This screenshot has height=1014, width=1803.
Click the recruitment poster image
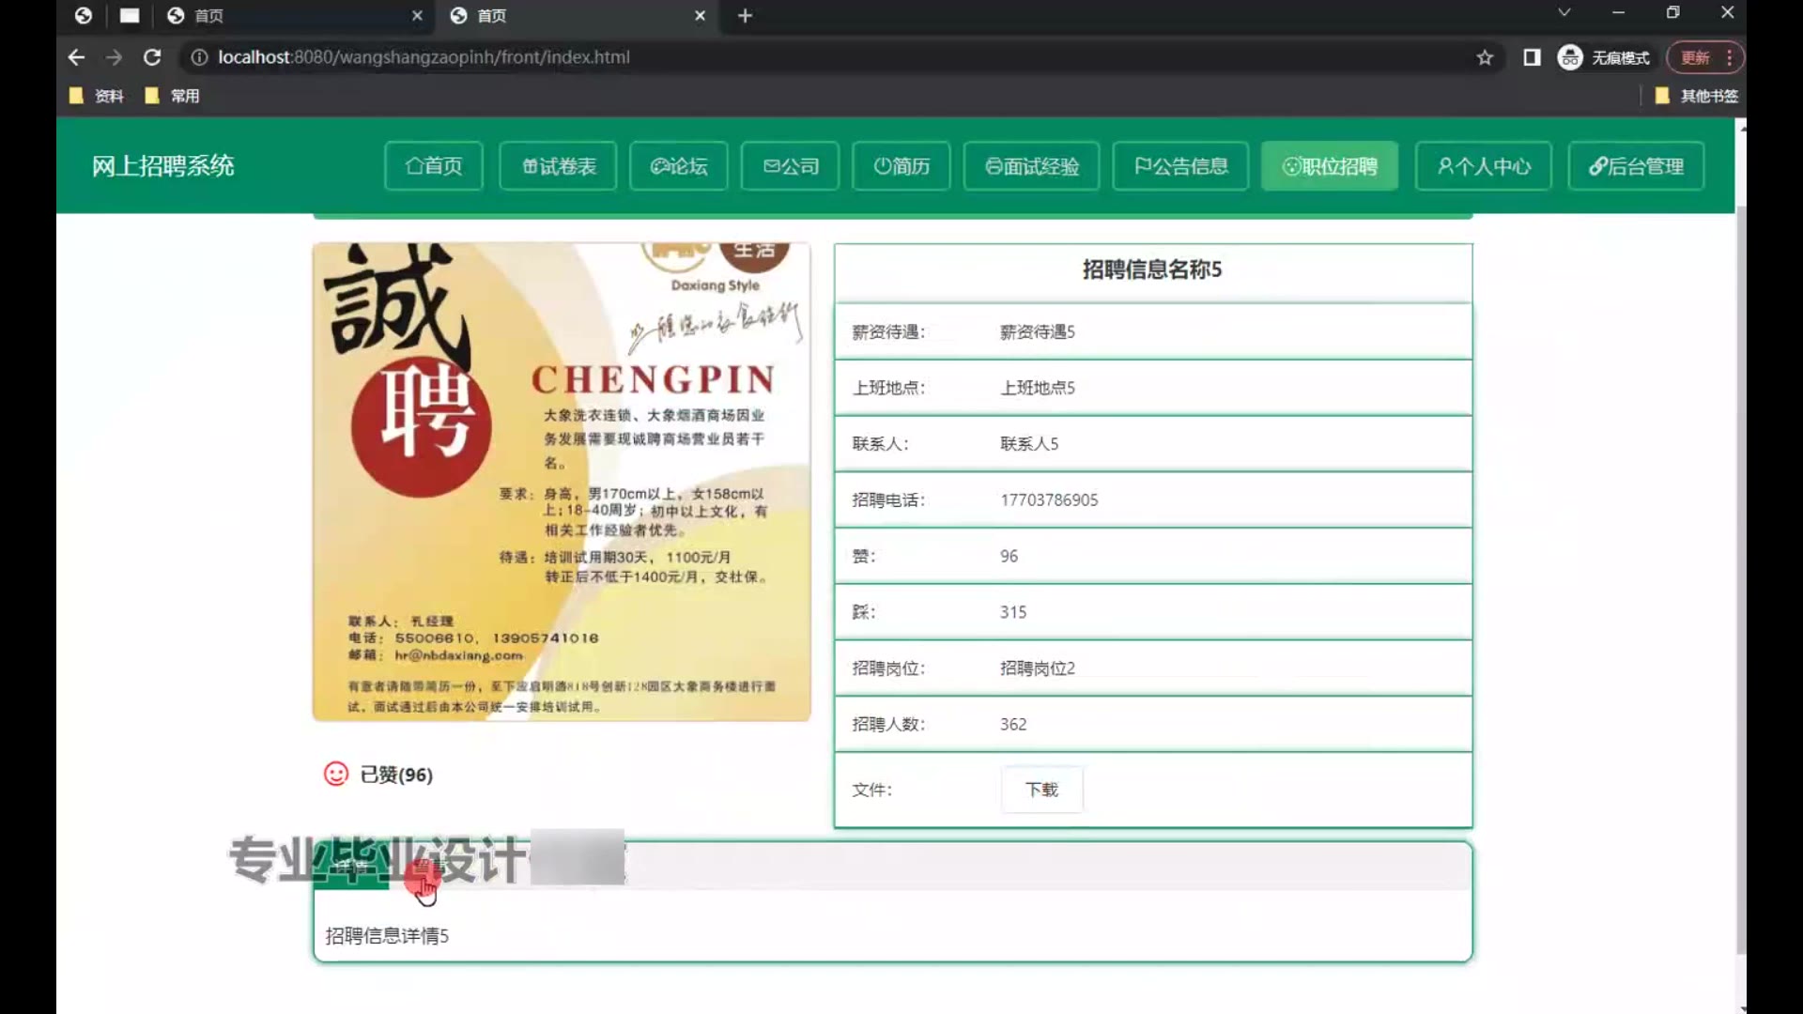click(x=562, y=482)
